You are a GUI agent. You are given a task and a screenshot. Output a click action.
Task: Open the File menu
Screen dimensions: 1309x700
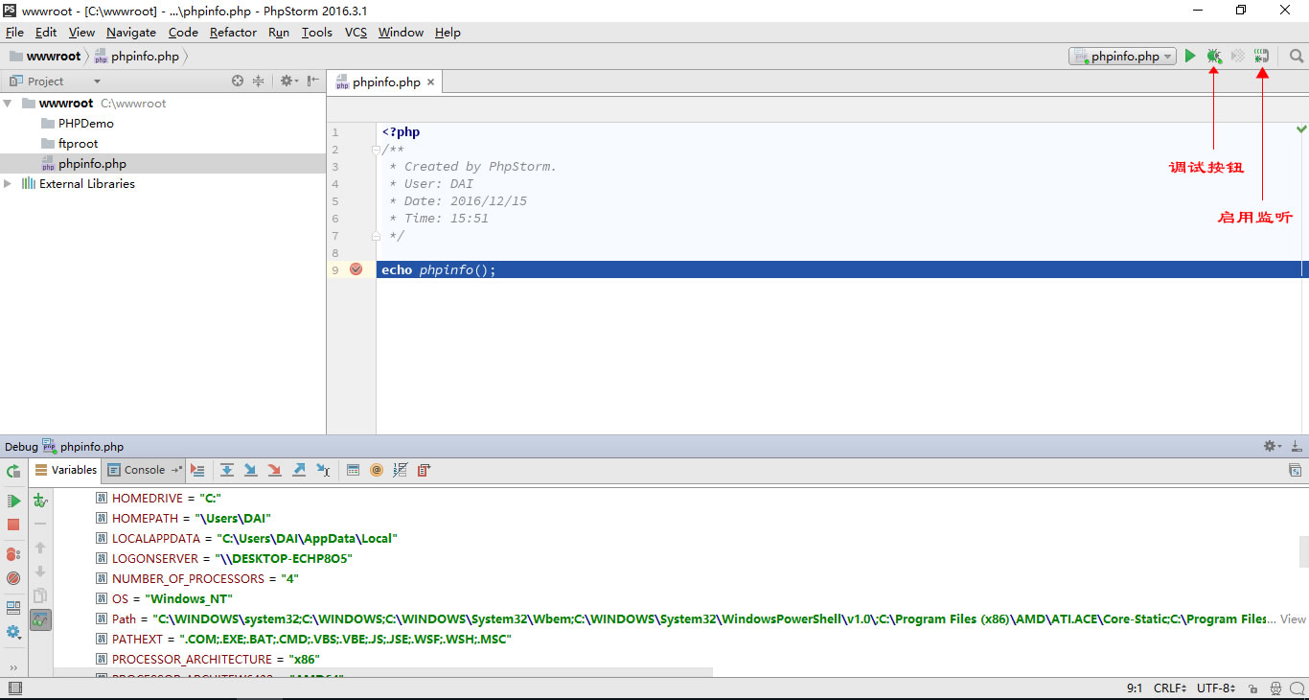[x=14, y=32]
